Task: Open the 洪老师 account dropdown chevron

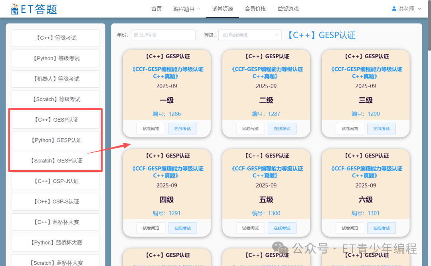Action: [x=419, y=8]
